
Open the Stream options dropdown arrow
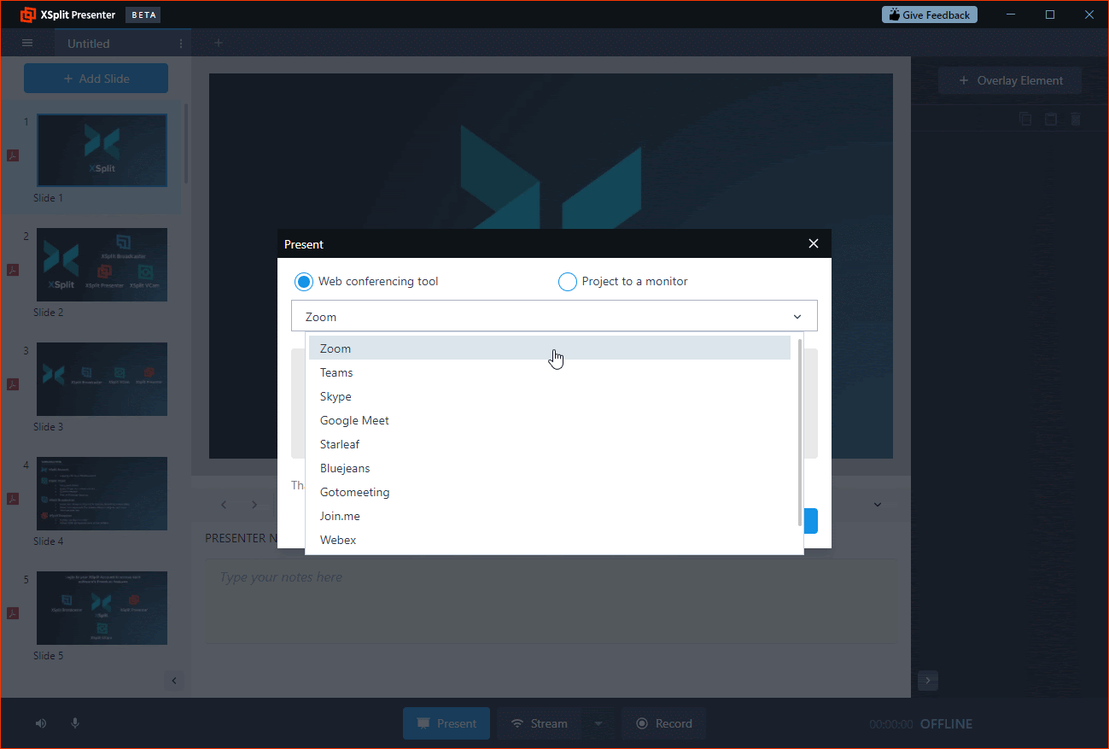(598, 723)
